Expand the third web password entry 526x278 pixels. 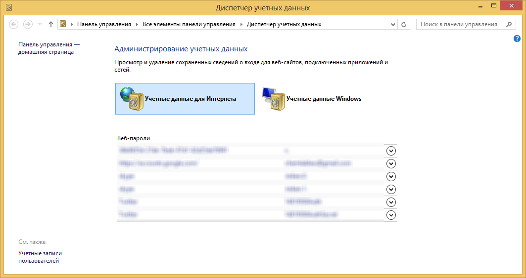pos(391,176)
